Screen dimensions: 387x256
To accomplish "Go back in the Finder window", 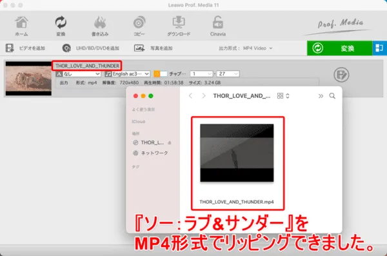I will 190,96.
